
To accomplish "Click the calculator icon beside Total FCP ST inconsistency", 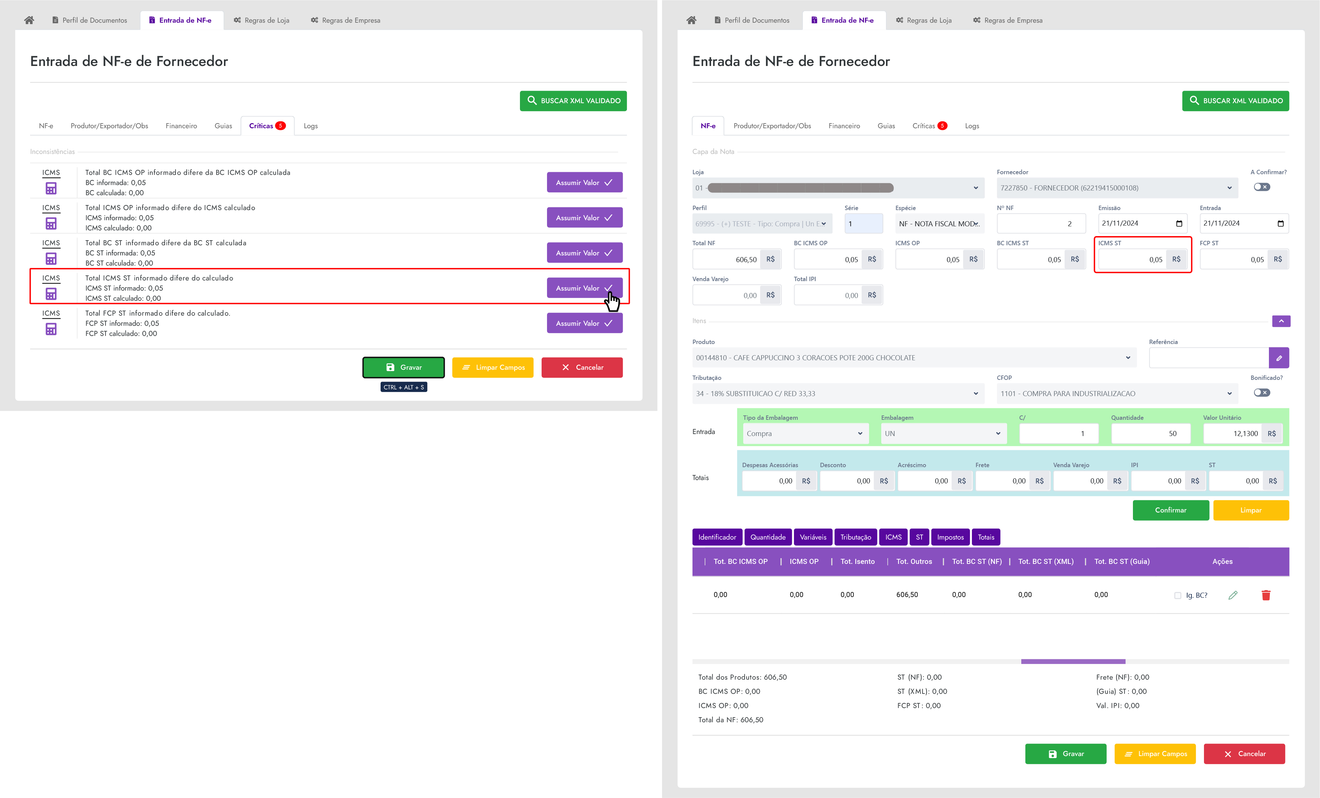I will tap(51, 329).
